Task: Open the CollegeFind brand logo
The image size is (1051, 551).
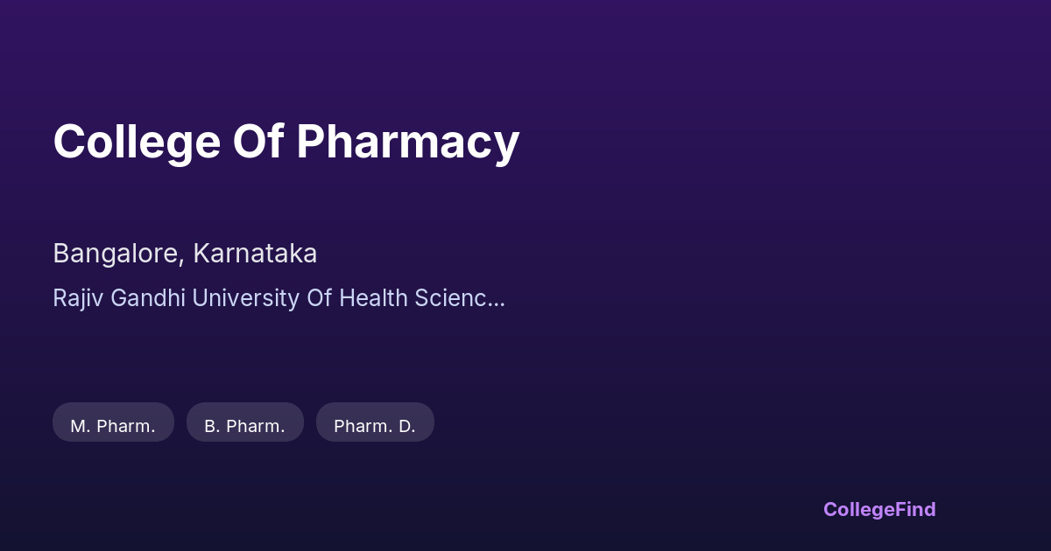Action: [878, 509]
